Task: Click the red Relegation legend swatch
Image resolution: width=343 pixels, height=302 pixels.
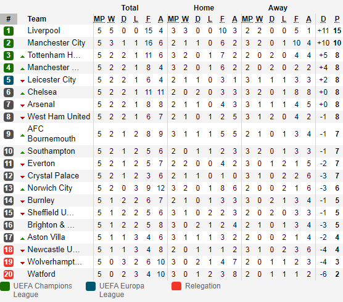Action: [176, 286]
